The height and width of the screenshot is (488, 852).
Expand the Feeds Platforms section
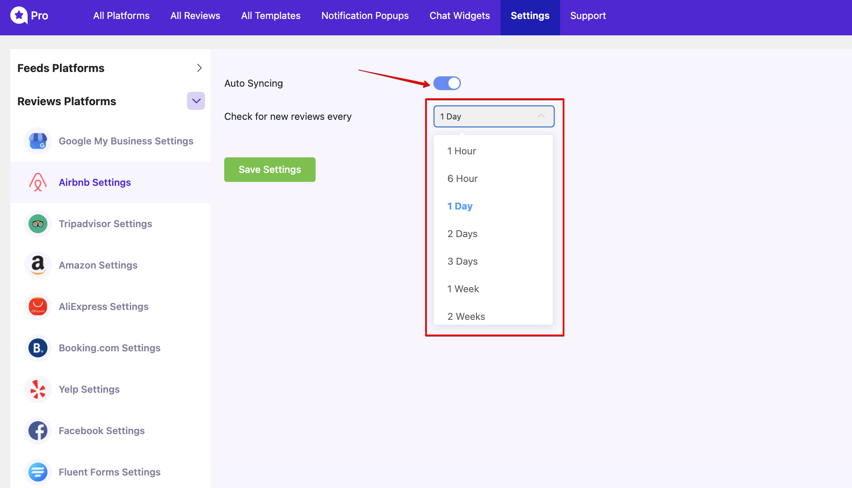coord(200,69)
